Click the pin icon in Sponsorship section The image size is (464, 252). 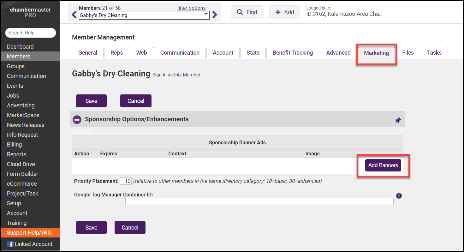tap(398, 120)
